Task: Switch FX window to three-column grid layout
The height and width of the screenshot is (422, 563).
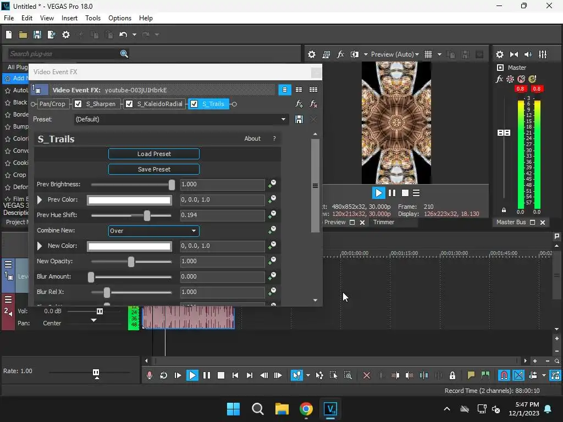Action: tap(313, 90)
